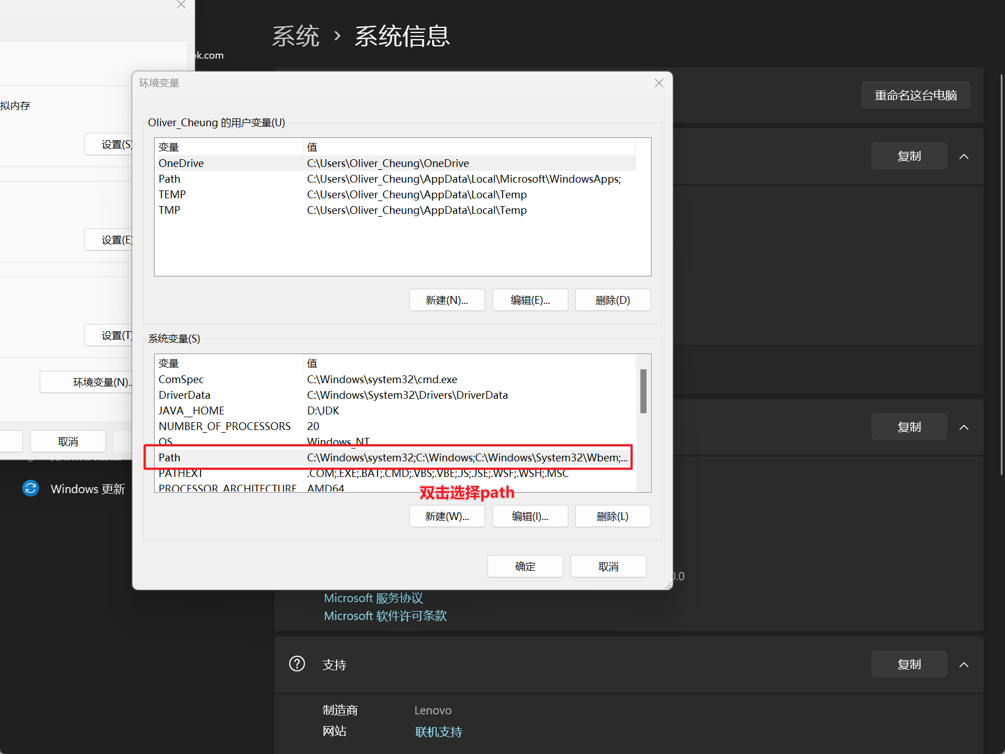Click the 变量 column header in user variables
Viewport: 1005px width, 754px height.
(x=228, y=147)
